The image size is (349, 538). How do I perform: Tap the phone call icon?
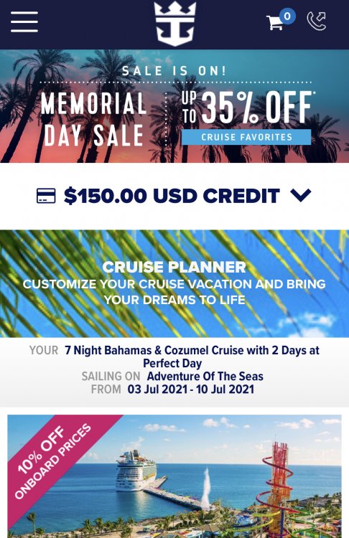(x=317, y=21)
